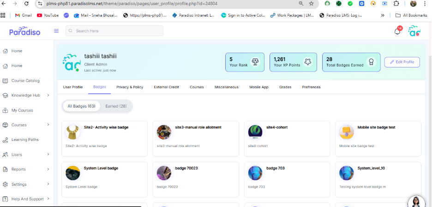Select All Badges (63) filter

(81, 106)
